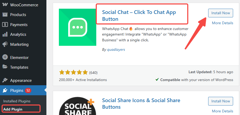Click the Payments dollar sign icon
The height and width of the screenshot is (115, 240).
pyautogui.click(x=5, y=25)
